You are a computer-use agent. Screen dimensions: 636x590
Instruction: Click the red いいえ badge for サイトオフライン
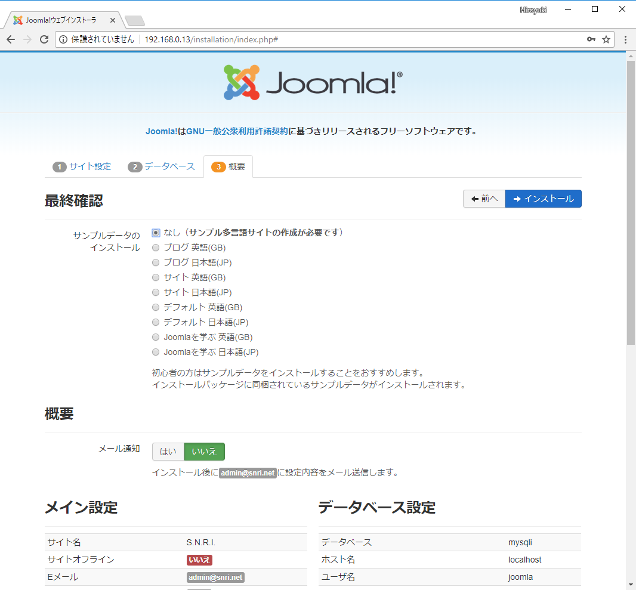199,560
